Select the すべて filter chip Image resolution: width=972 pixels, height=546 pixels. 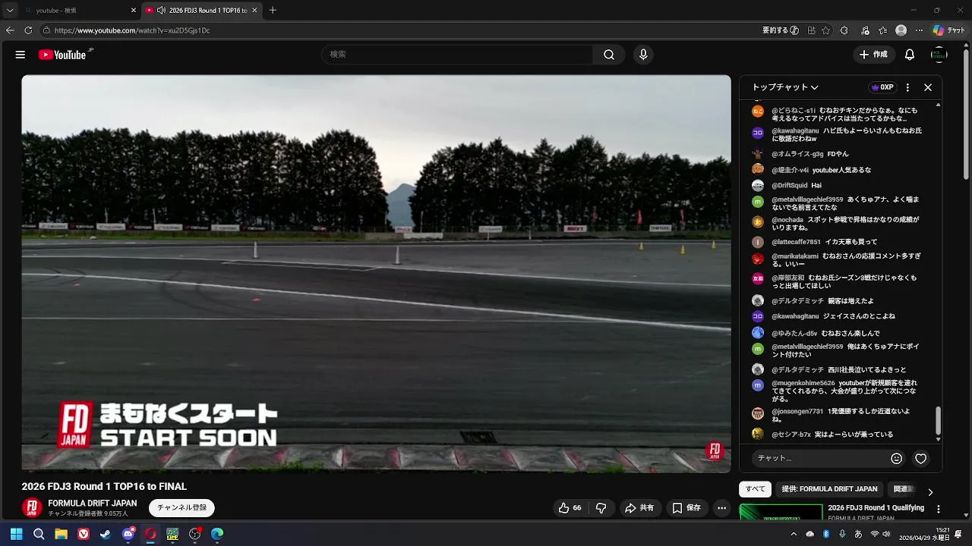[x=756, y=489]
